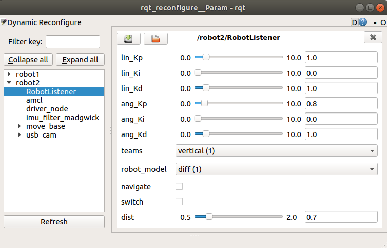The image size is (387, 248).
Task: Toggle the navigate checkbox
Action: (179, 186)
